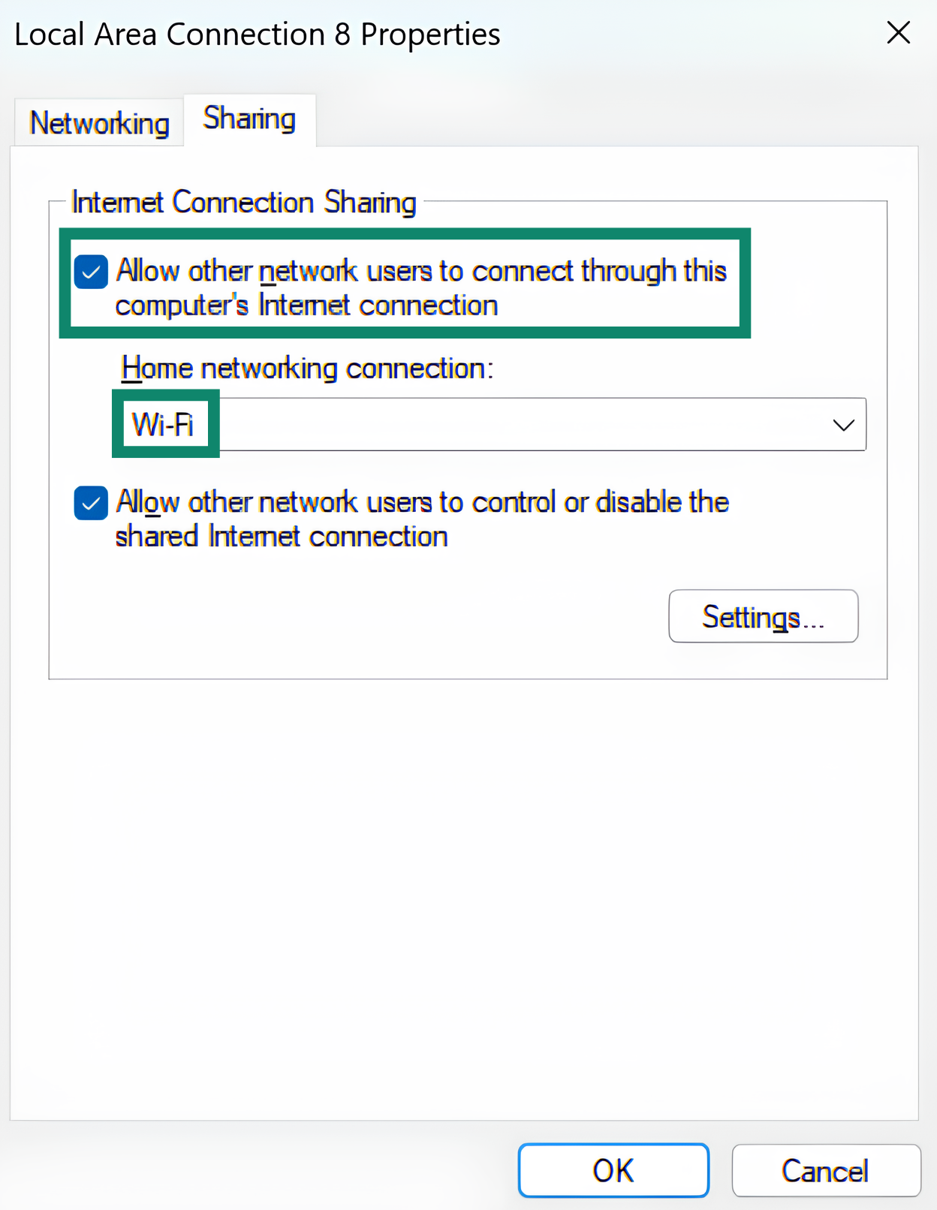Click the Wi-Fi text inside the combo box
Screen dimensions: 937x1210
165,424
